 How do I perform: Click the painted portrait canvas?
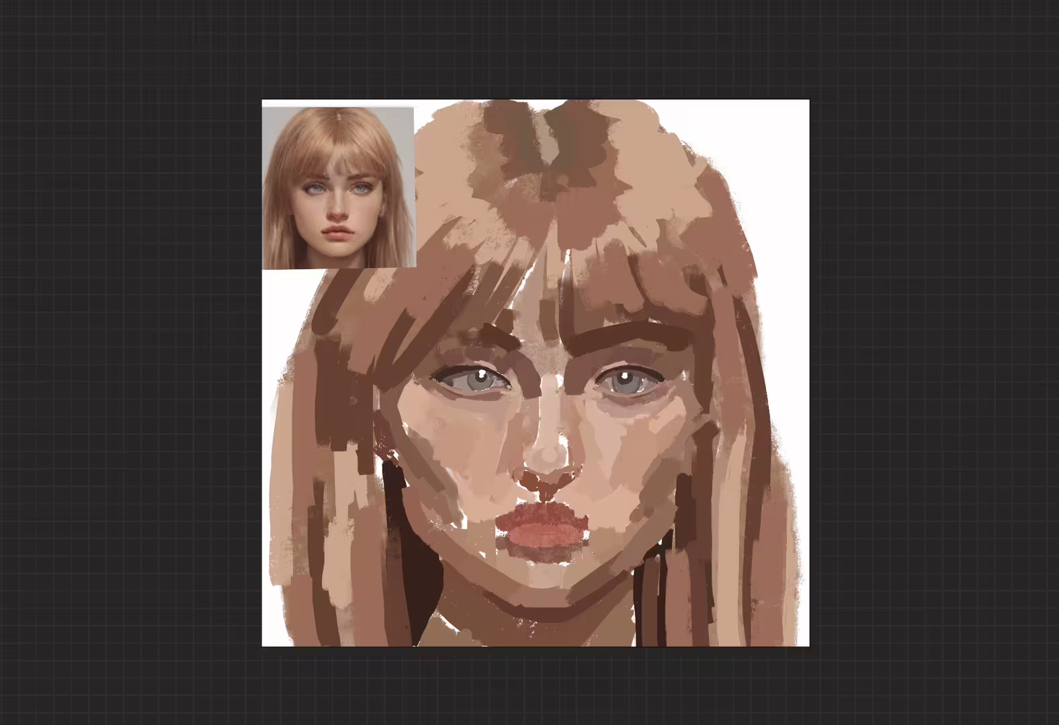coord(536,373)
